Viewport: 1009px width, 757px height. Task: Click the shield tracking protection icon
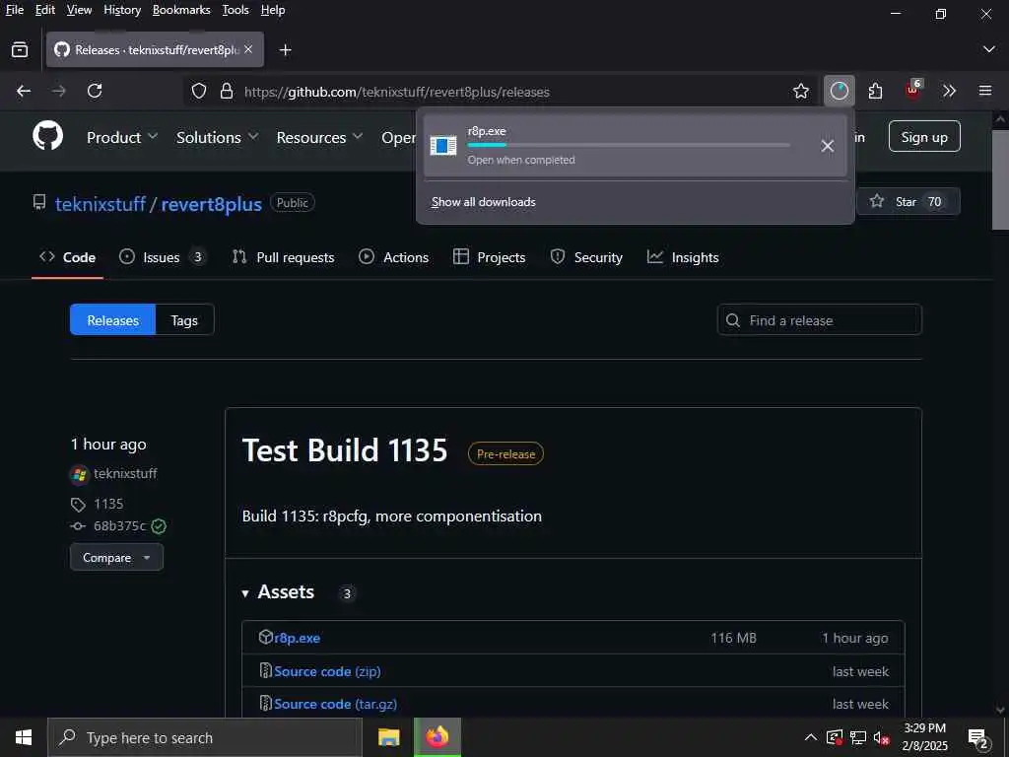[x=199, y=92]
